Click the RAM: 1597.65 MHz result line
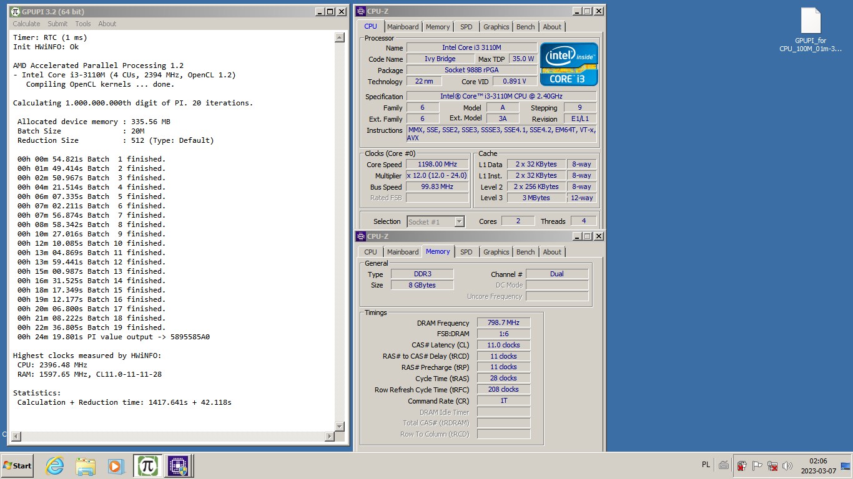 [x=89, y=374]
